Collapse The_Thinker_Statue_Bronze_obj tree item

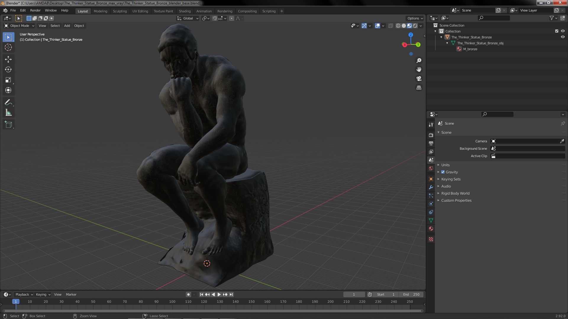[447, 43]
